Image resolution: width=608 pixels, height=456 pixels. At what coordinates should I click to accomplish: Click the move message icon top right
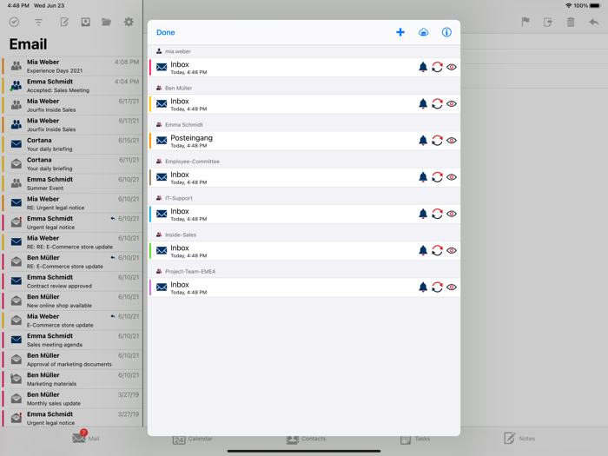(x=548, y=22)
